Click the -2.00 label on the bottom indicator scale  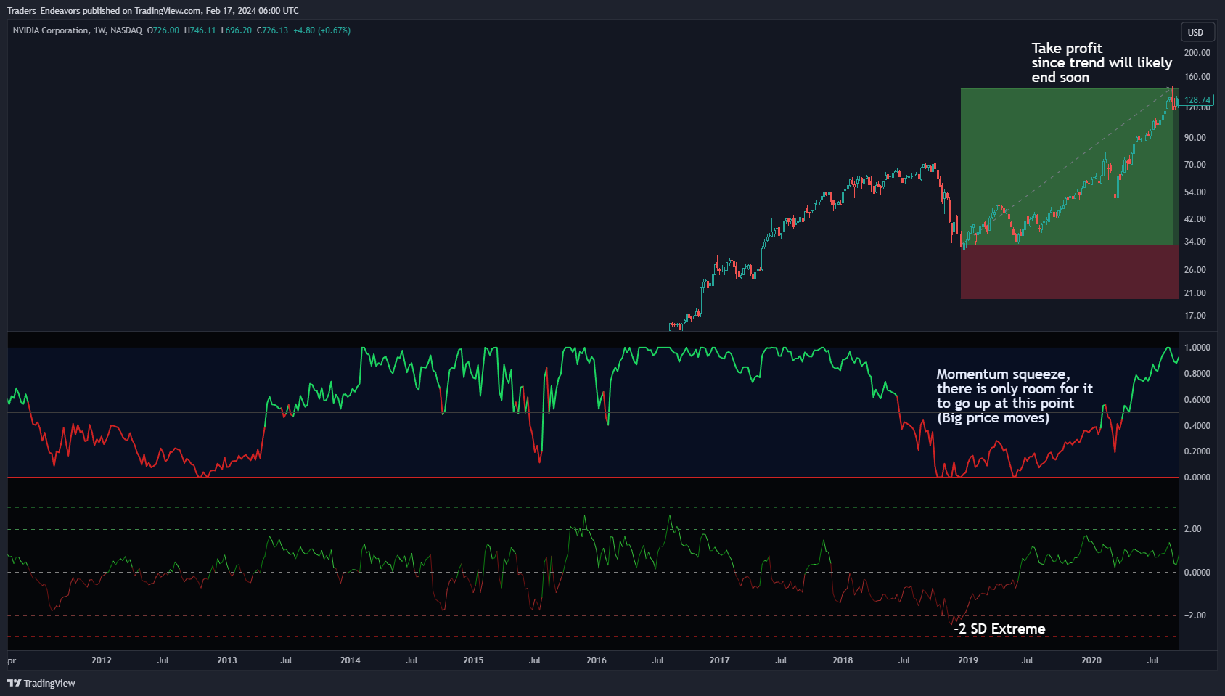pyautogui.click(x=1195, y=615)
